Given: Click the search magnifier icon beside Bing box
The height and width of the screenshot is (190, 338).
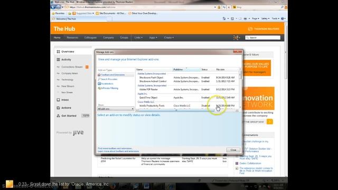Looking at the screenshot, I should [x=282, y=7].
